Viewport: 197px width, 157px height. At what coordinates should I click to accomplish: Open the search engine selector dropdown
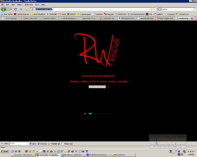click(160, 9)
